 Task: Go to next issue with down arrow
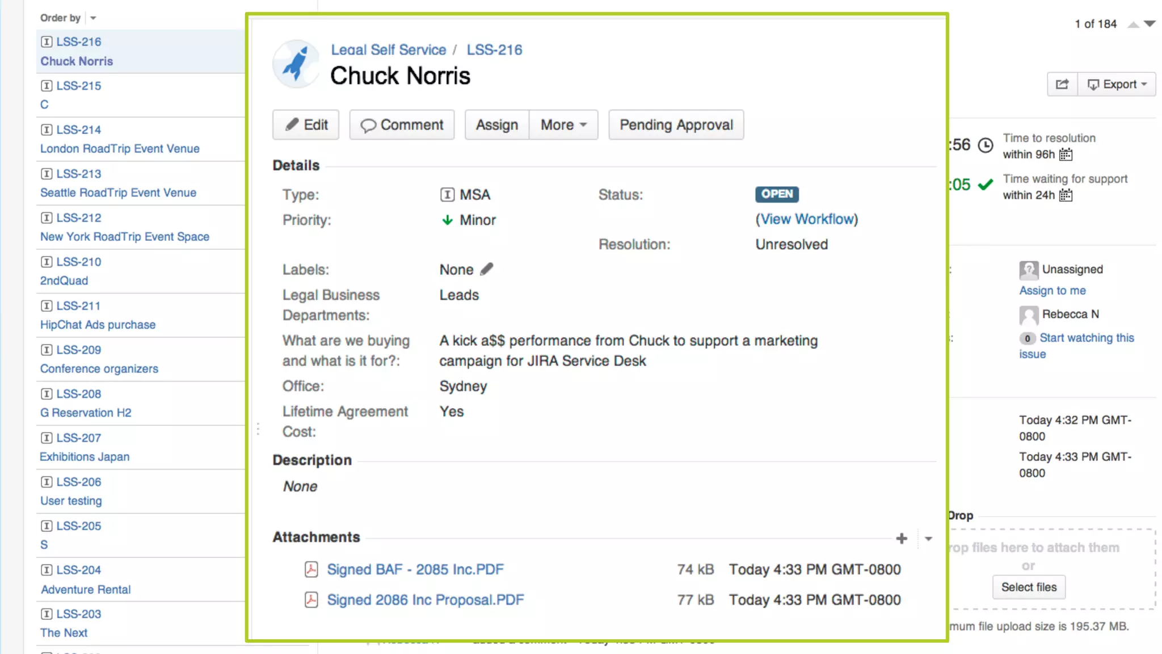pos(1150,24)
